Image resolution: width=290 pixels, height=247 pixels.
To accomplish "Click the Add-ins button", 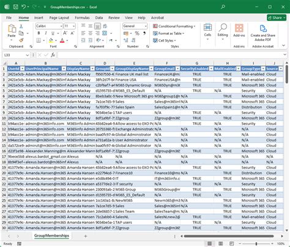I will pyautogui.click(x=239, y=31).
